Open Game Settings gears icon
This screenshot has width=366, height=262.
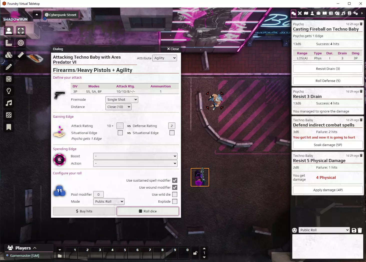tap(355, 13)
